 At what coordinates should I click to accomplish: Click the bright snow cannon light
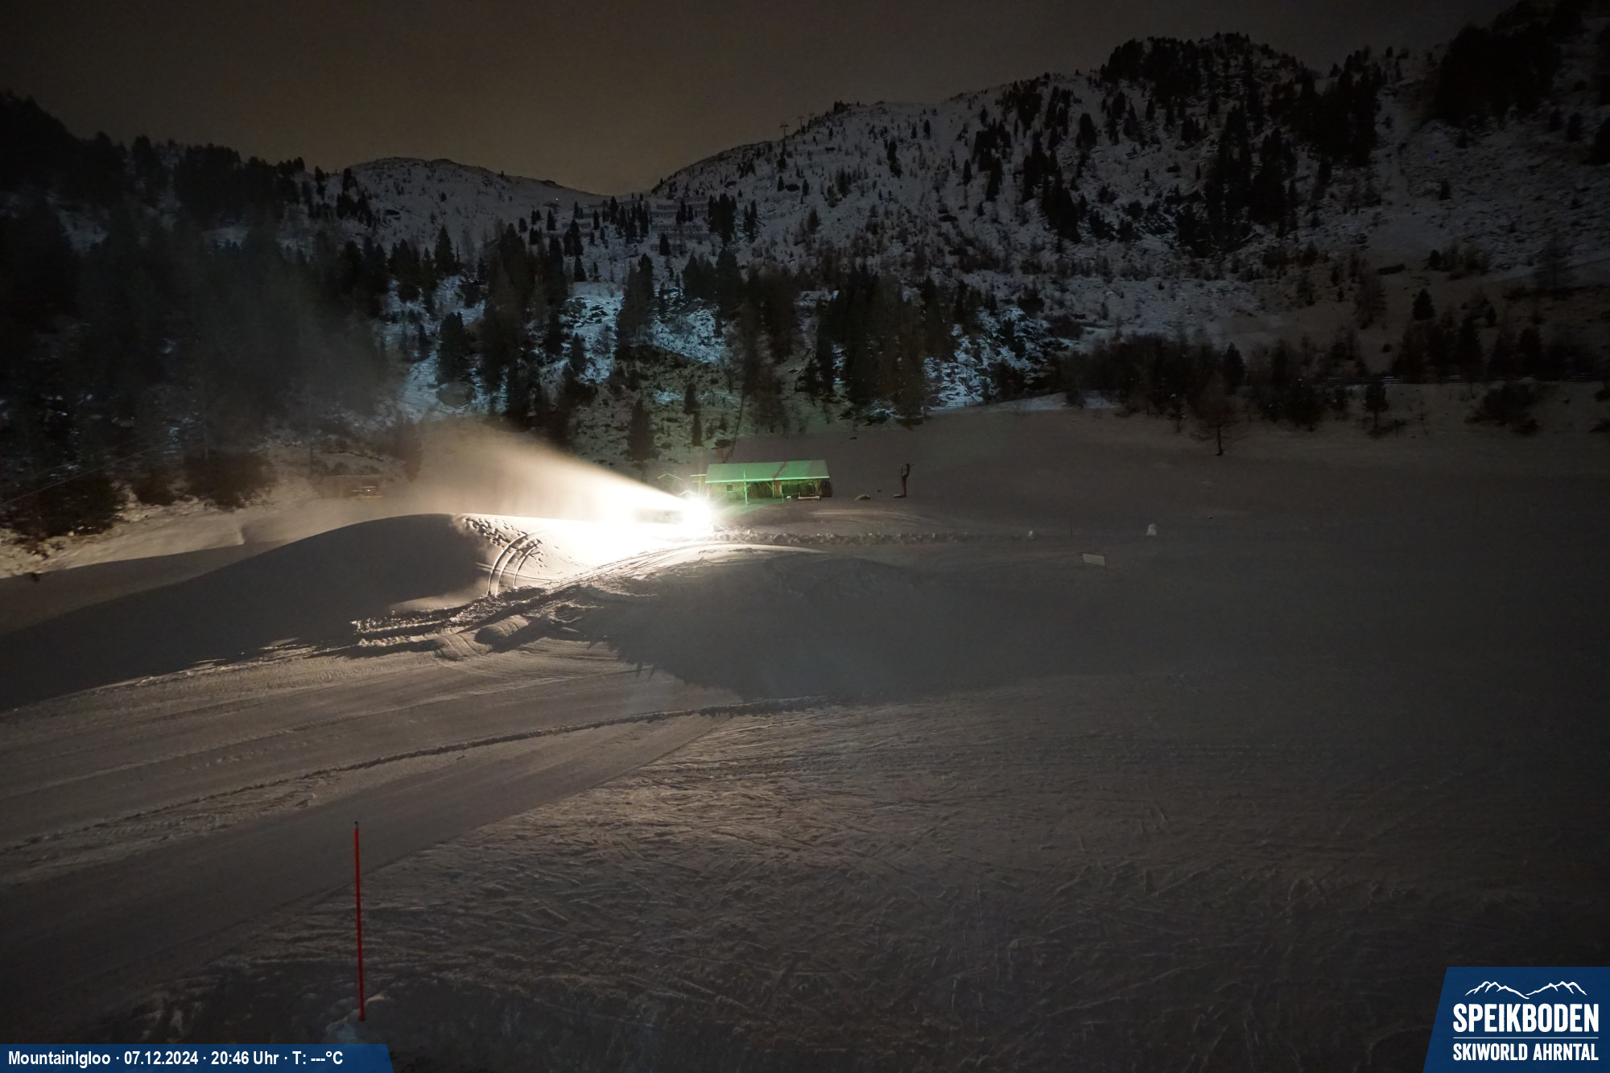697,510
